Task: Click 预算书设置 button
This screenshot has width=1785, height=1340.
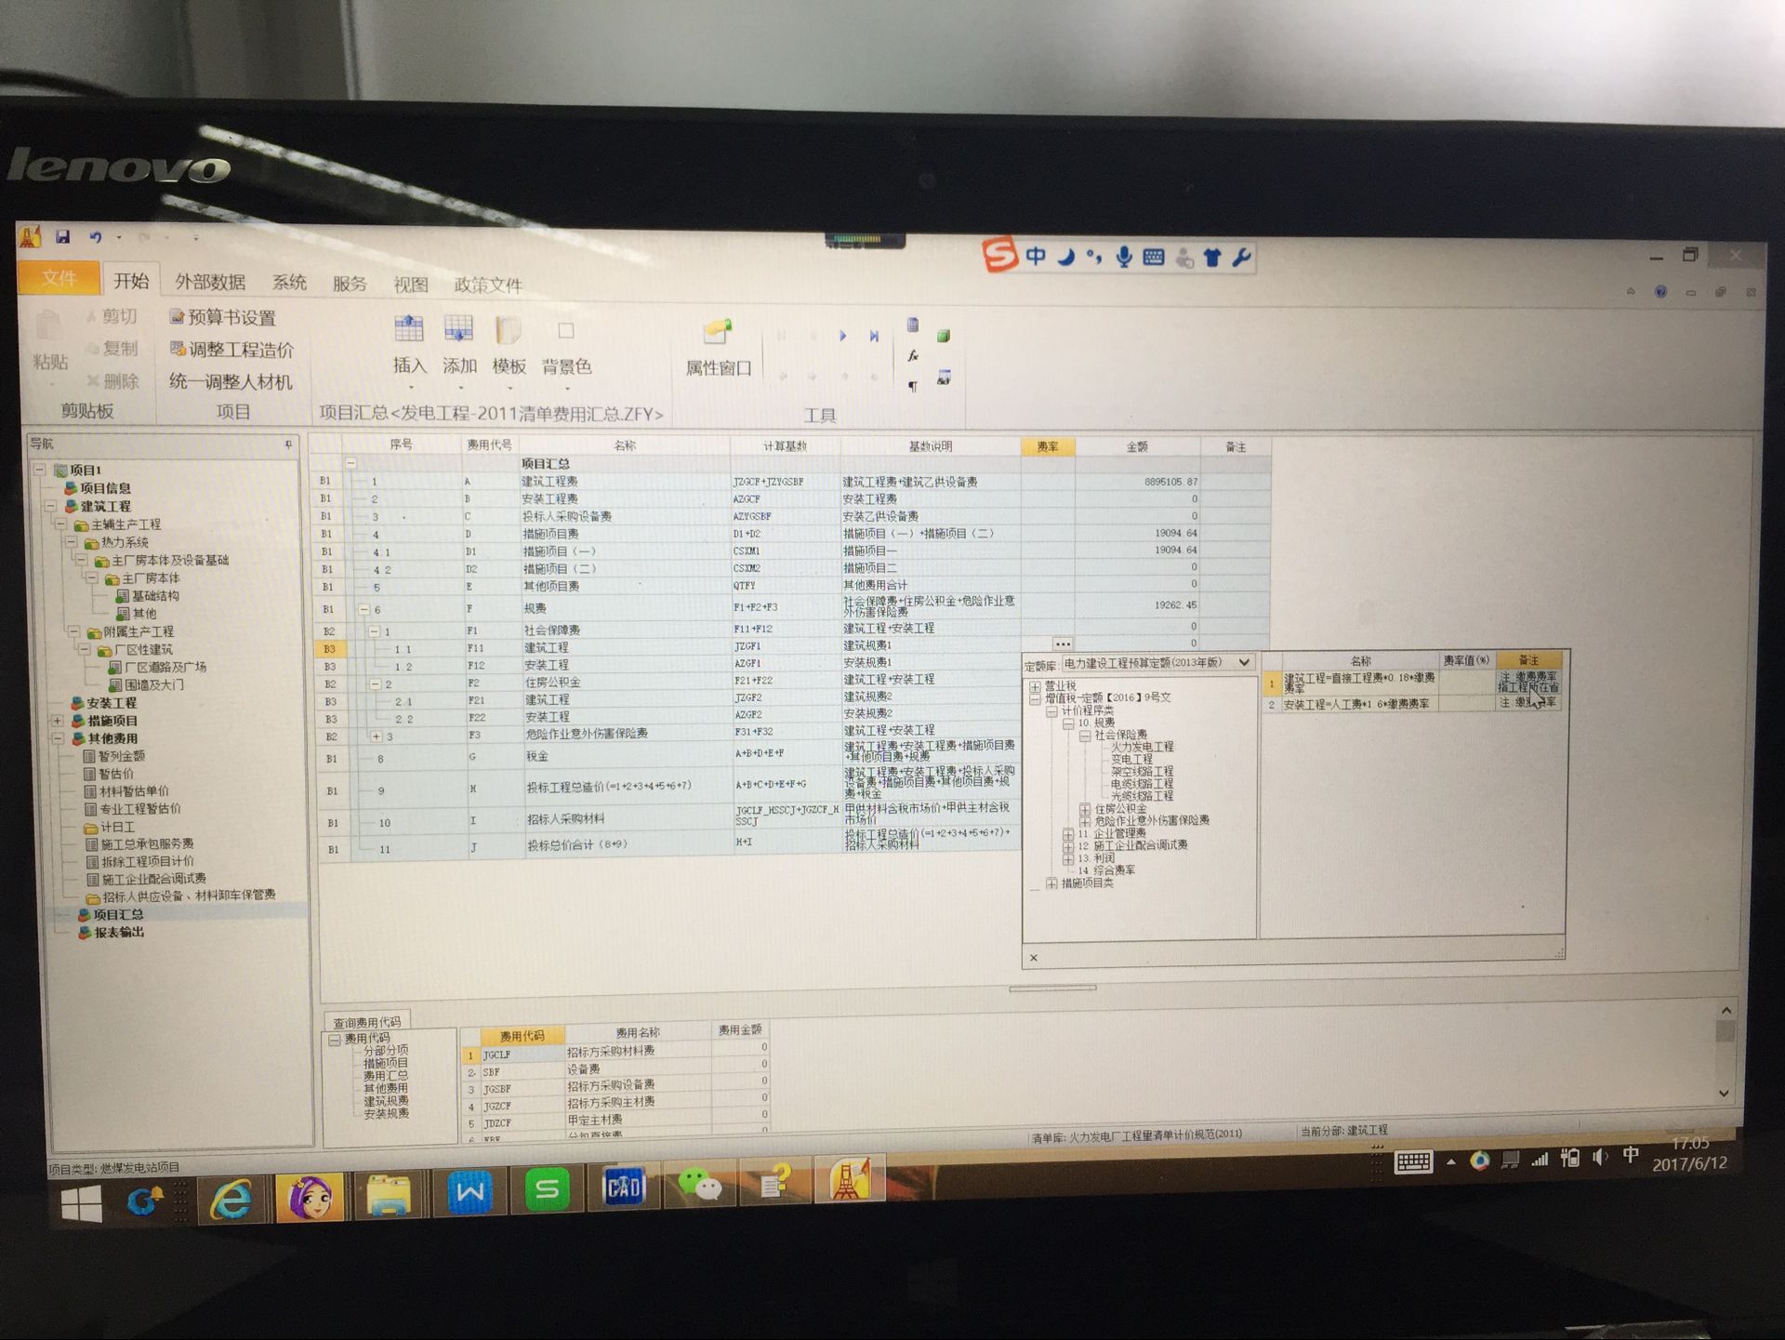Action: [223, 317]
